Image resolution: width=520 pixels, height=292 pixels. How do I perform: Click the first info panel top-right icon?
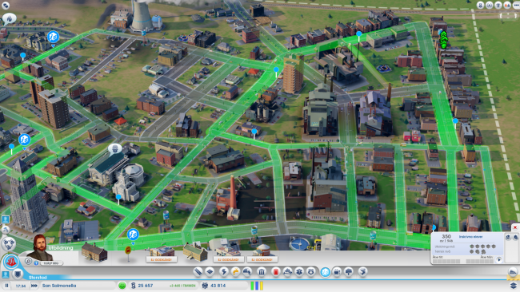[508, 237]
